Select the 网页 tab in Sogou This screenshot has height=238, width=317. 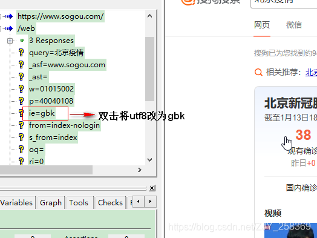tap(262, 25)
